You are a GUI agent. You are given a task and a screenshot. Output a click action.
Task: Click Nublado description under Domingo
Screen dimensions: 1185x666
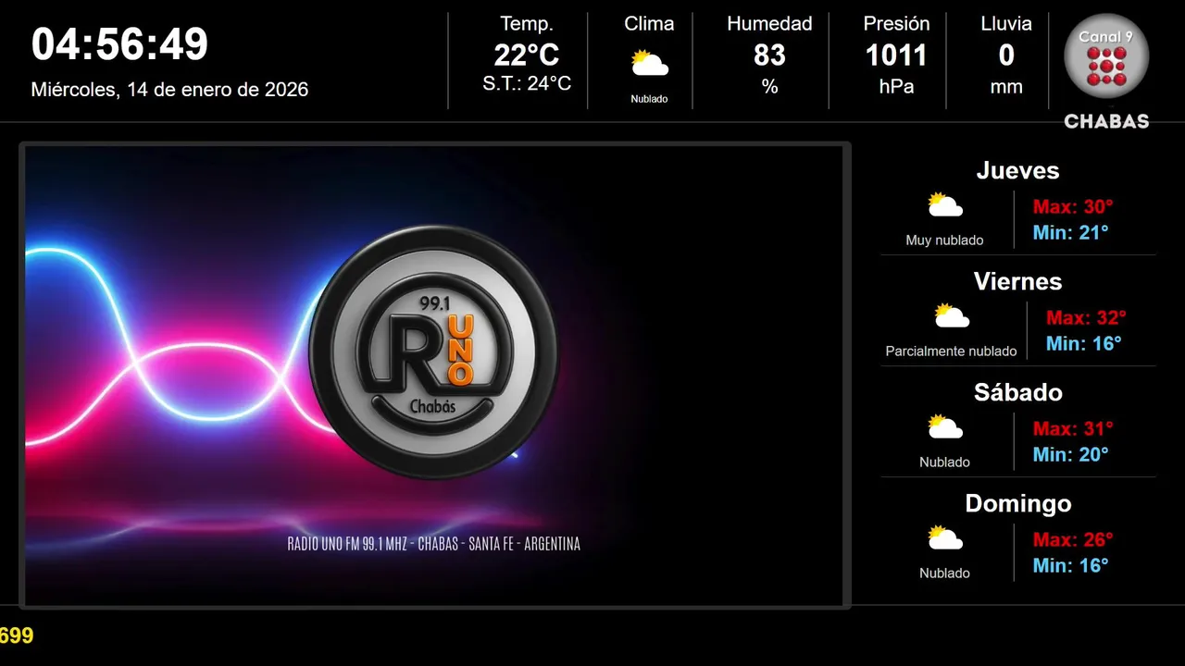944,573
